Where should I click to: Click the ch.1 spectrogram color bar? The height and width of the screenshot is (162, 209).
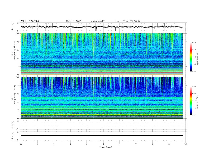191,57
